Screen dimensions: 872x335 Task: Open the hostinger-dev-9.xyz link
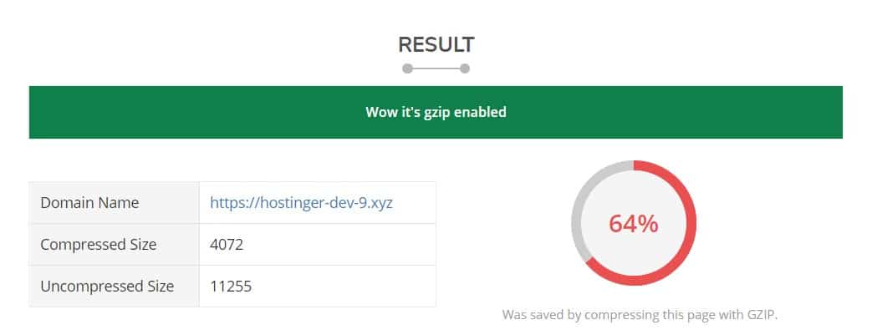(x=302, y=203)
